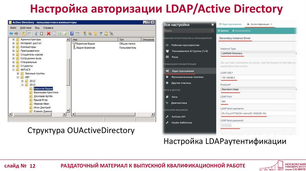Open the Файл menu
The width and height of the screenshot is (306, 171).
(13, 28)
